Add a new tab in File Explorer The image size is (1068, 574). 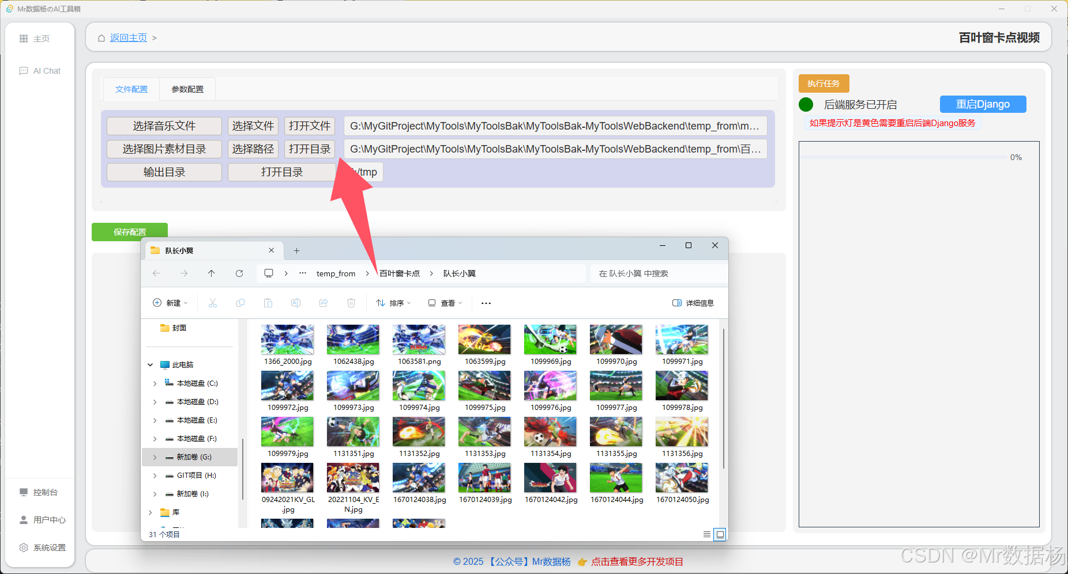pyautogui.click(x=296, y=250)
